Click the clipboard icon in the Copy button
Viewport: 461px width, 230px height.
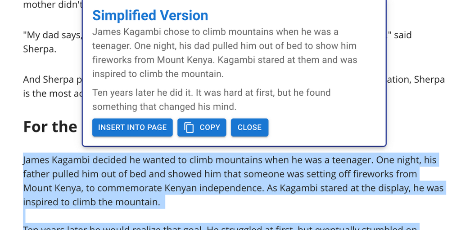(190, 128)
